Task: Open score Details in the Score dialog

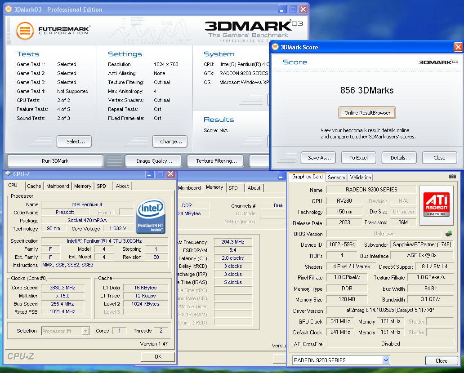Action: [400, 158]
